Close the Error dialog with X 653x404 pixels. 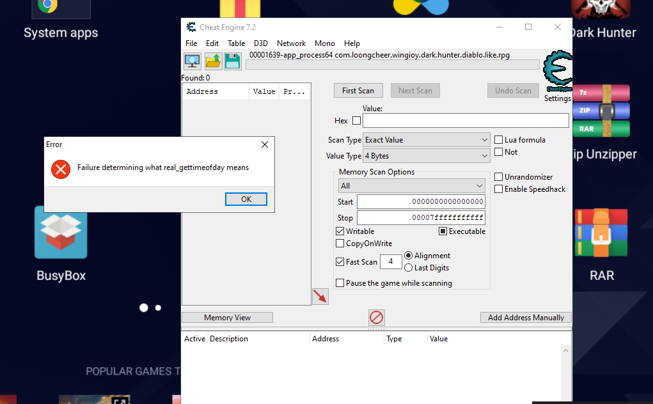point(264,144)
